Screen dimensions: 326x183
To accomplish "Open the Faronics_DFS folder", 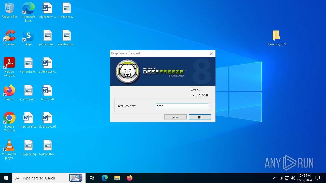I will [277, 38].
